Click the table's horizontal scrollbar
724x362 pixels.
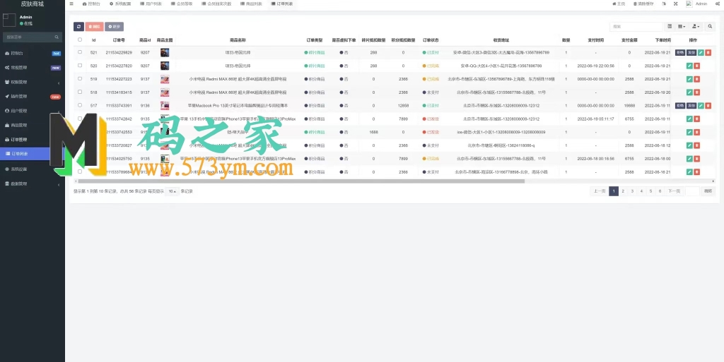point(301,181)
